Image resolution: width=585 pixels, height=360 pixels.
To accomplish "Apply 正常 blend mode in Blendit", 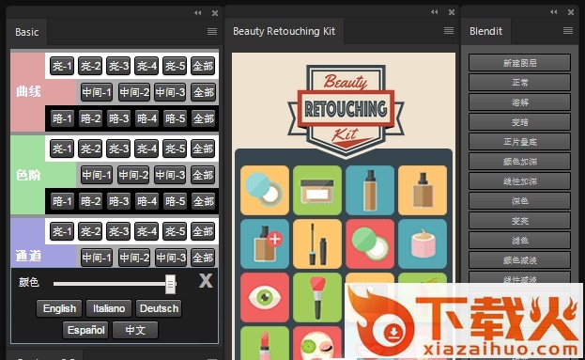I will [x=519, y=83].
